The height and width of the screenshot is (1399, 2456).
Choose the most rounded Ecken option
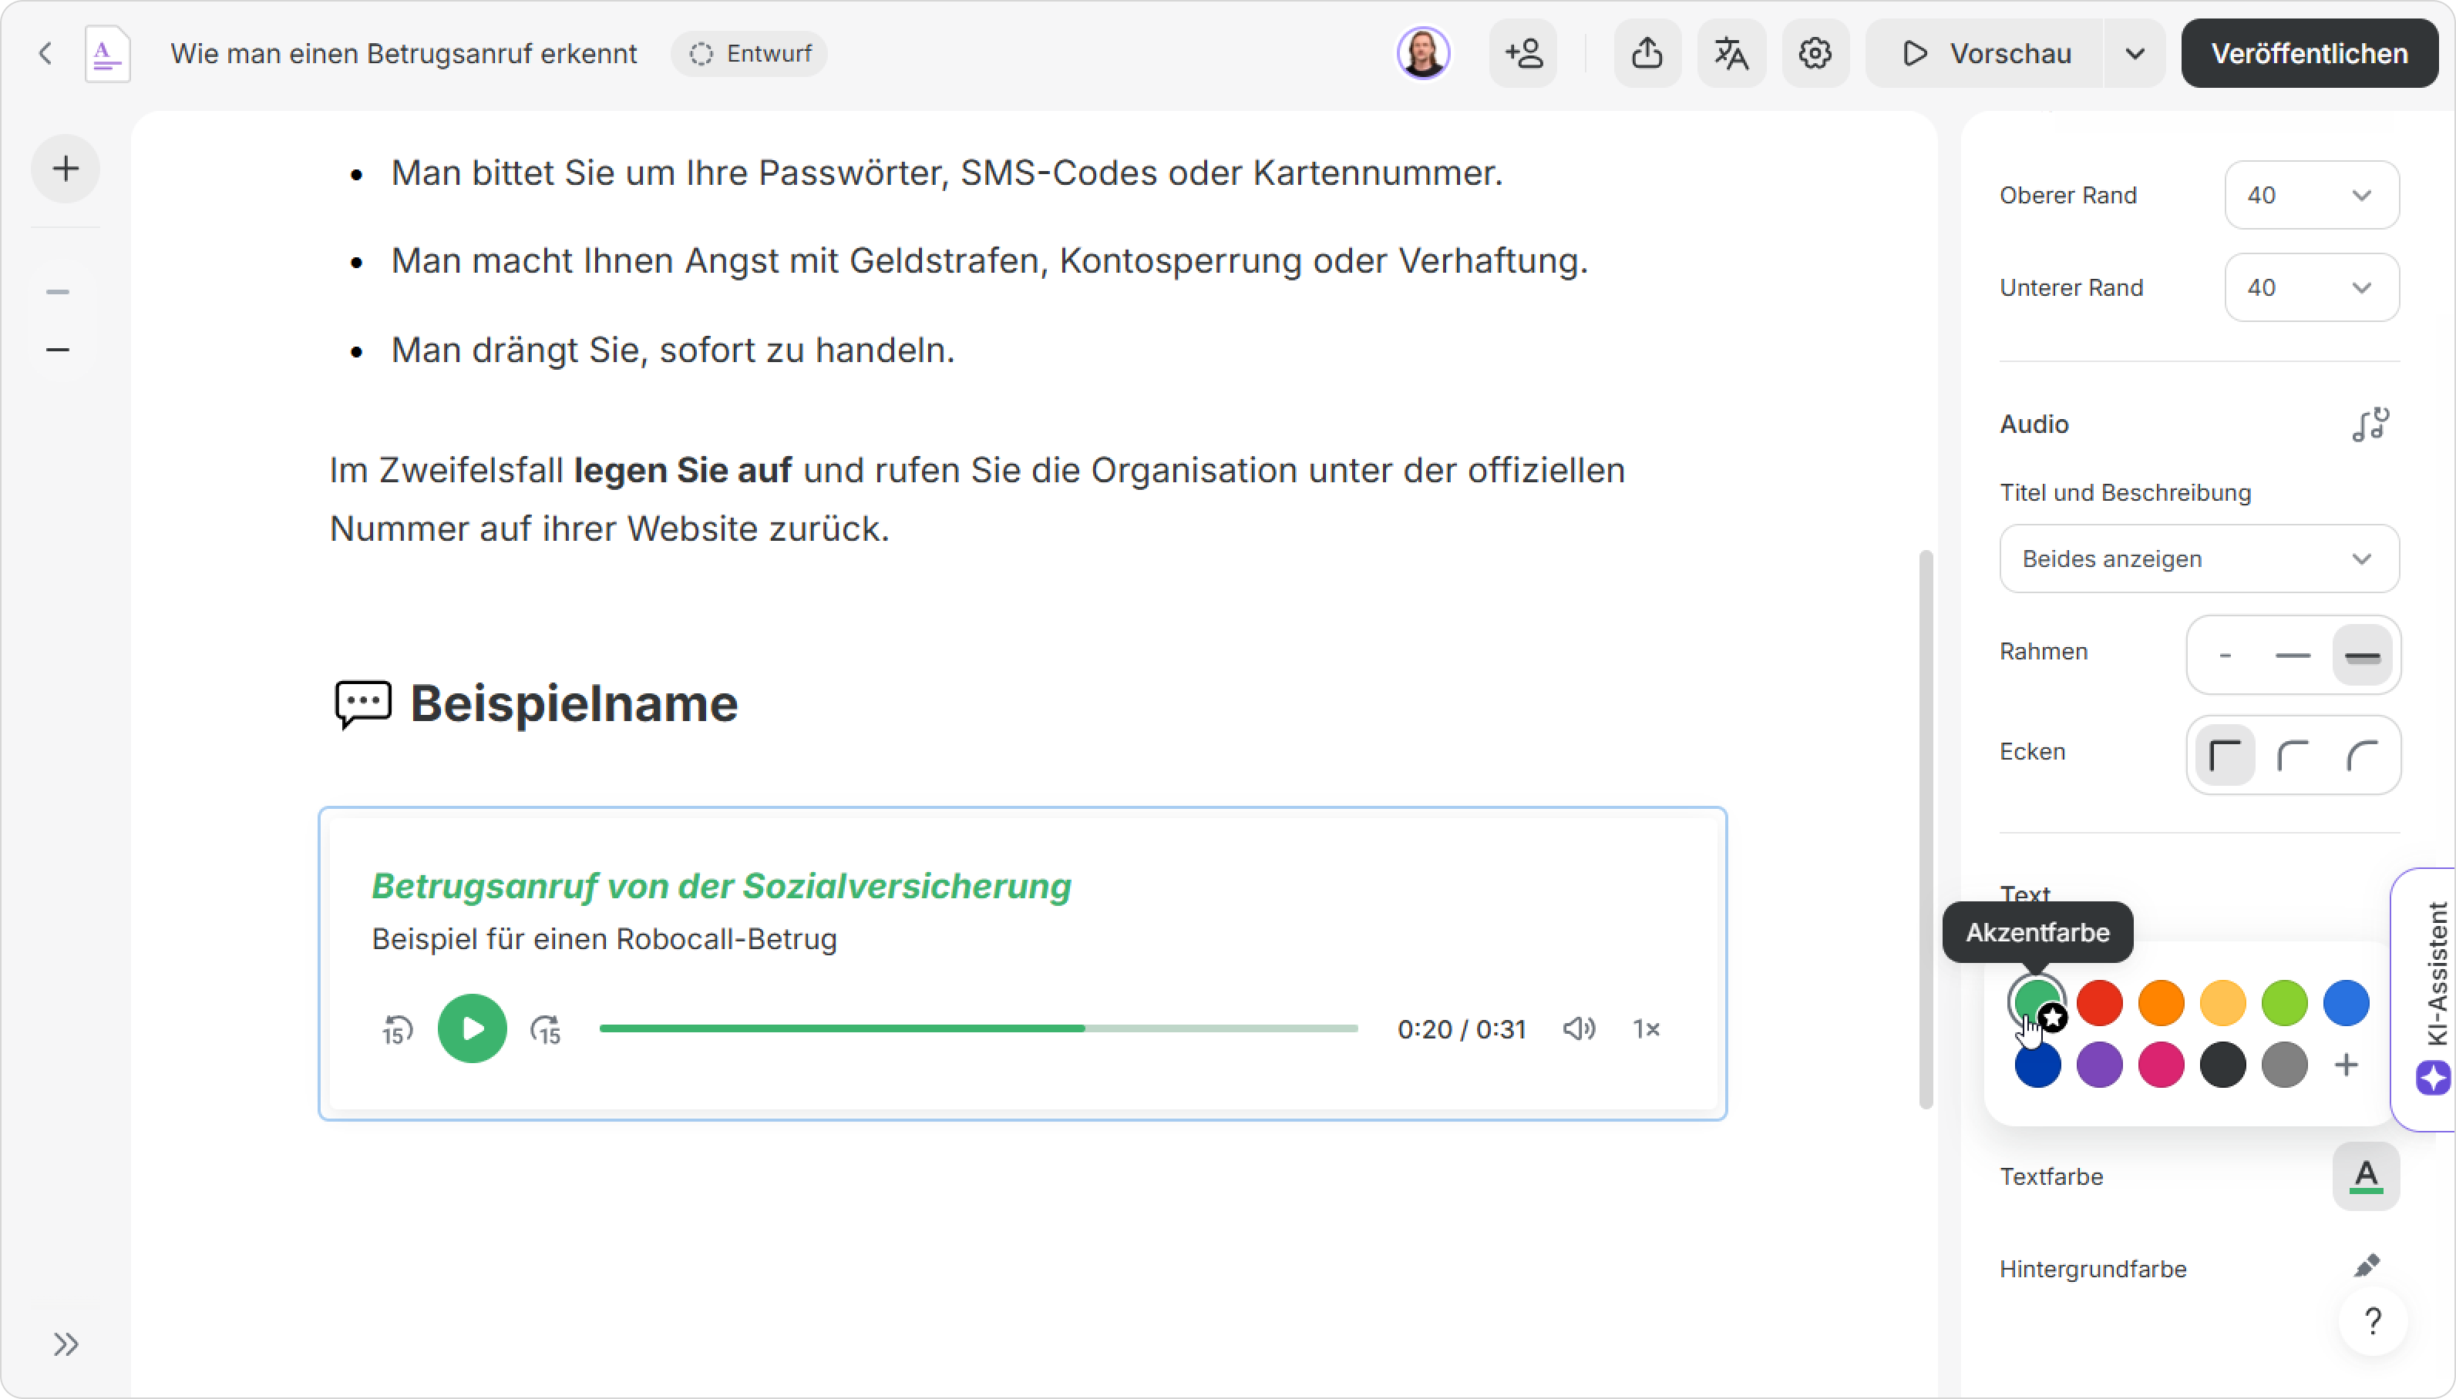2362,755
